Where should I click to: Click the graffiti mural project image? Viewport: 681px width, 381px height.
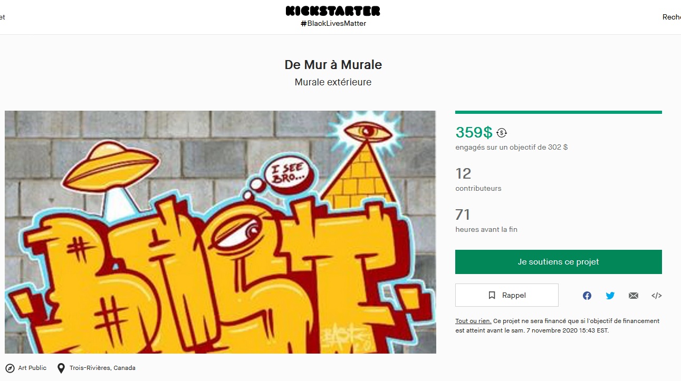(220, 232)
